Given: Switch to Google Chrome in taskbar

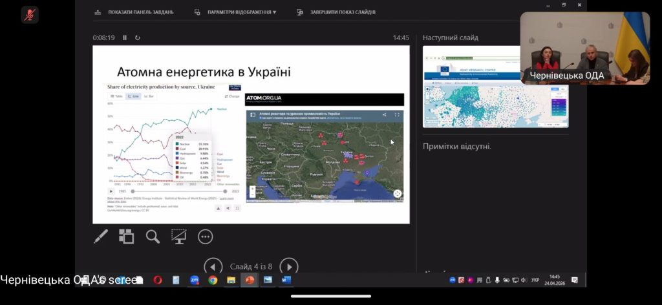Looking at the screenshot, I should coord(213,280).
